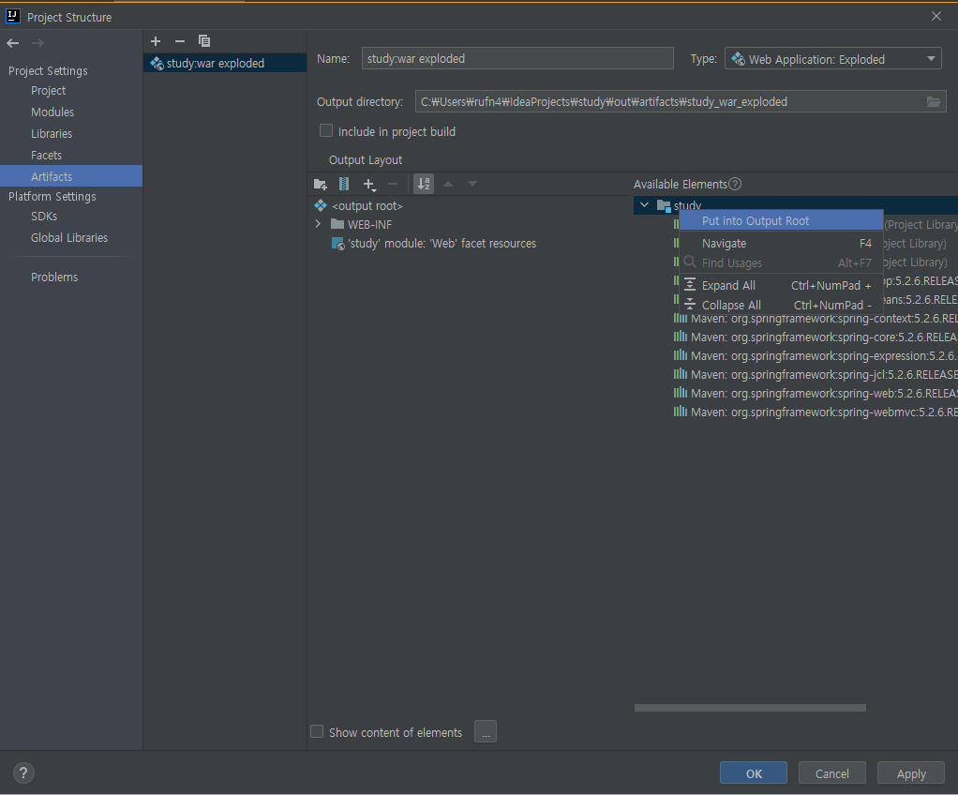Enable the Include in project build checkbox
This screenshot has height=795, width=958.
pos(325,131)
